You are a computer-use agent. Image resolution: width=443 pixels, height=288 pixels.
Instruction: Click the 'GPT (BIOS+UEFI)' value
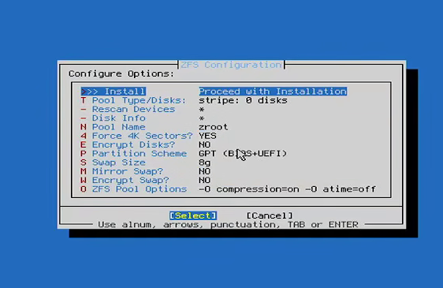coord(243,154)
